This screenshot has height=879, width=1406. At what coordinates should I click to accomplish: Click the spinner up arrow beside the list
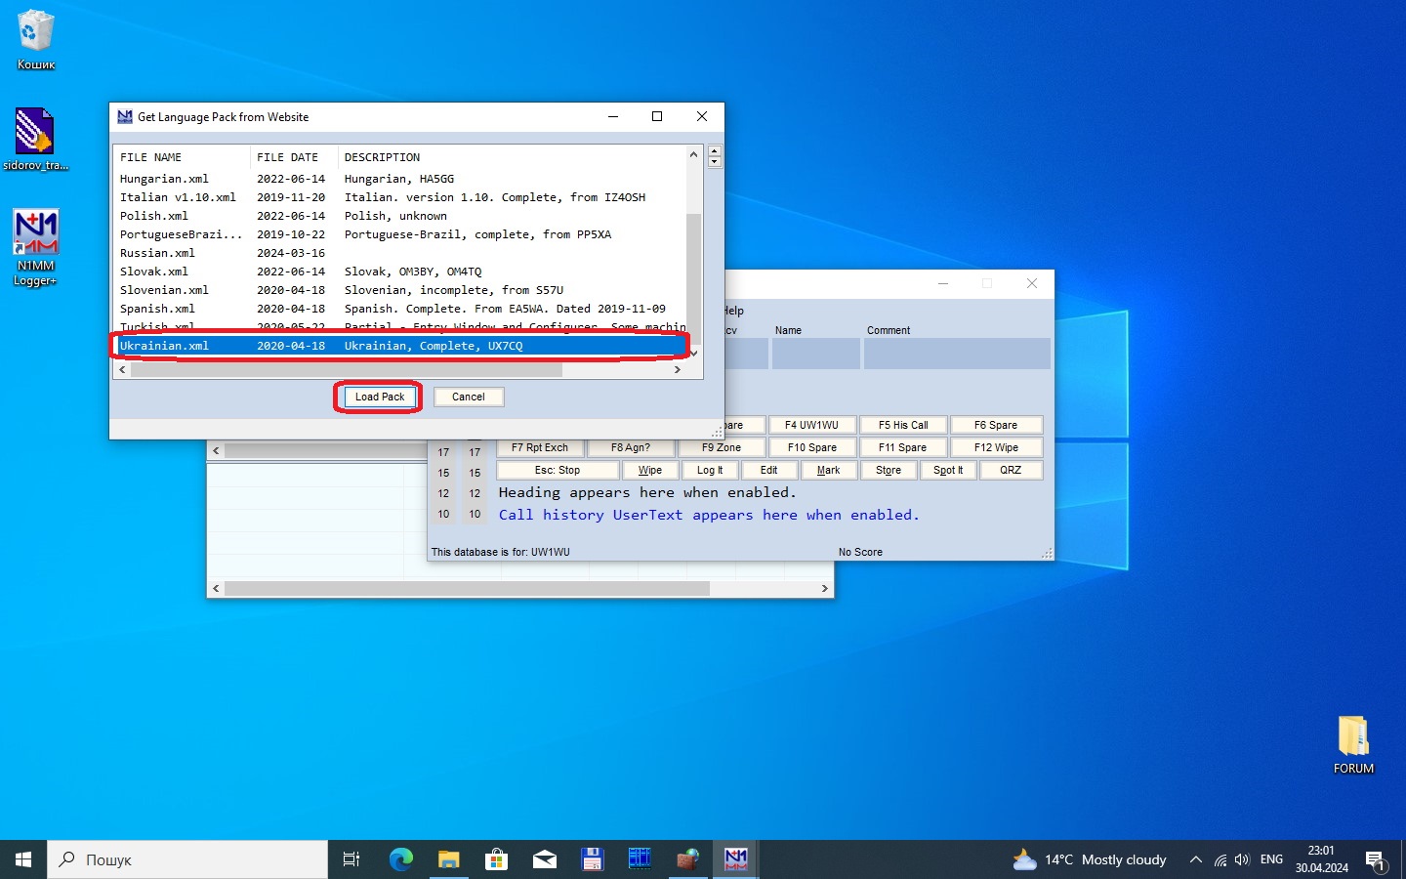click(x=715, y=151)
